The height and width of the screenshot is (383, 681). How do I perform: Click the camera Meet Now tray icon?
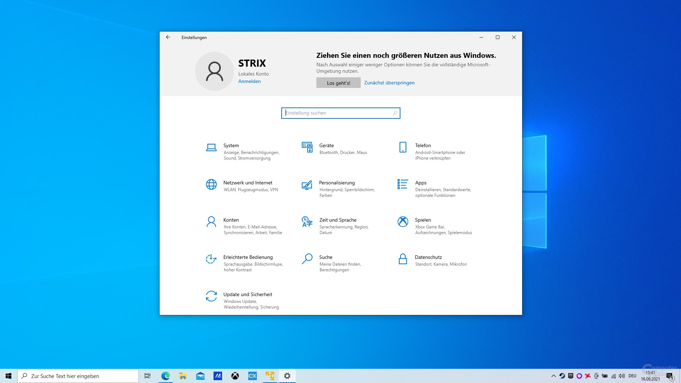(x=596, y=376)
